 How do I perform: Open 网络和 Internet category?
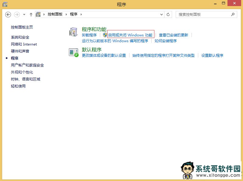pos(24,44)
